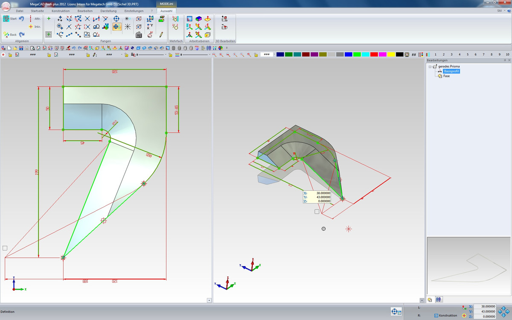This screenshot has width=512, height=320.
Task: Open the Konstruktion ribbon tab
Action: (61, 11)
